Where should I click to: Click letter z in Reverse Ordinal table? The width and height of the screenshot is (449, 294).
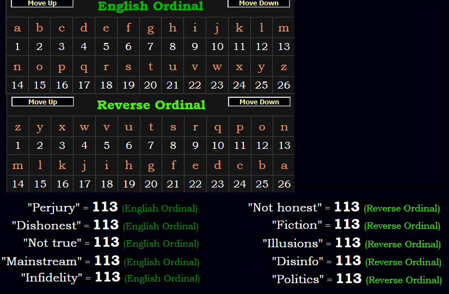coord(18,127)
